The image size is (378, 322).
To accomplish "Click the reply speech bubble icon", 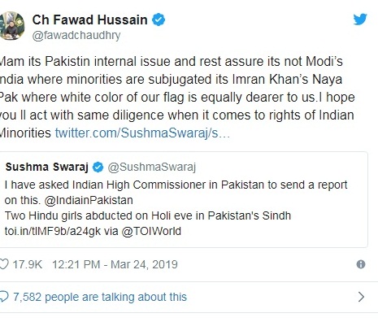I will coord(4,297).
